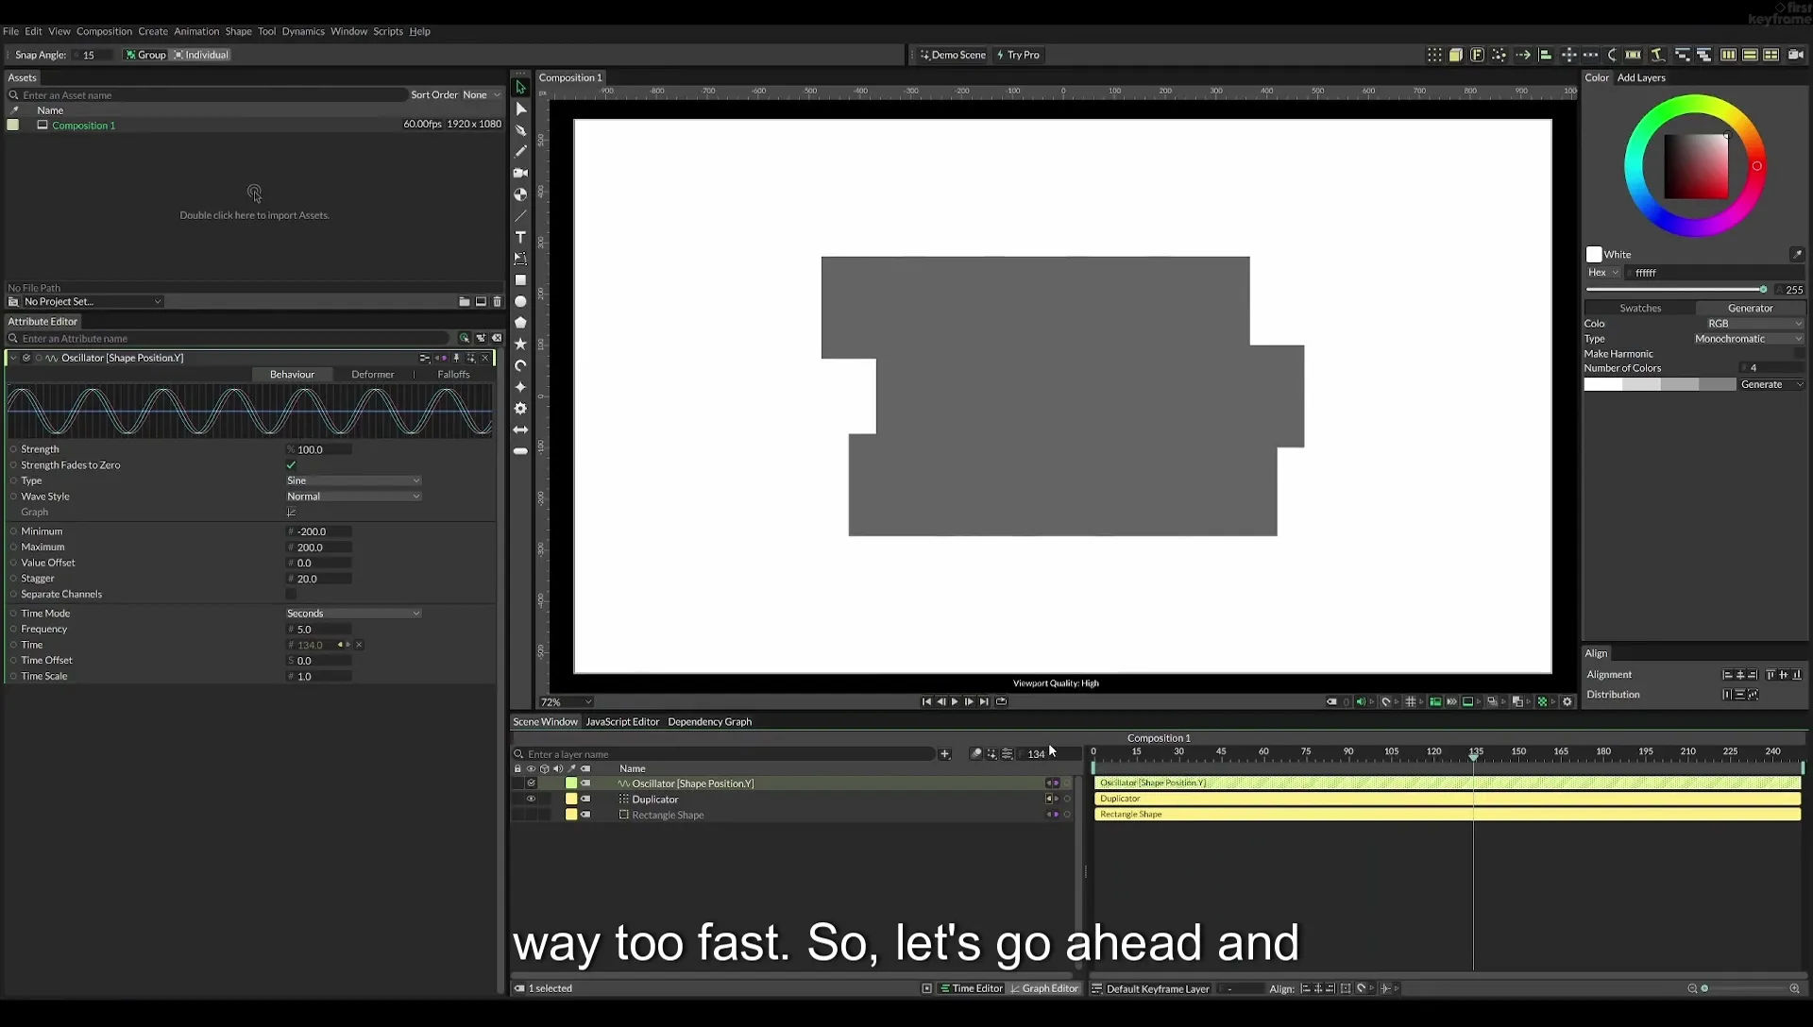Select the Capsule shape tool
The width and height of the screenshot is (1813, 1027).
point(520,451)
